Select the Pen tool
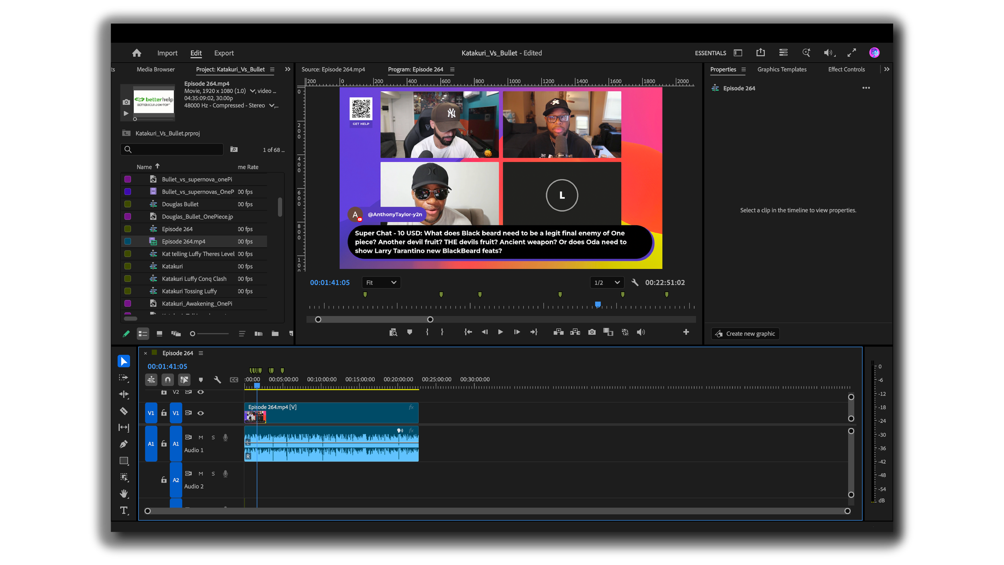The height and width of the screenshot is (565, 1004). (x=124, y=444)
